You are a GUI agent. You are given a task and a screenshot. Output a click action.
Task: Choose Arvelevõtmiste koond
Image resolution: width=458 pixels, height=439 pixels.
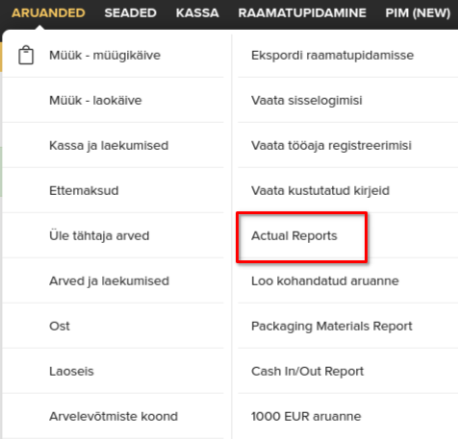[114, 417]
